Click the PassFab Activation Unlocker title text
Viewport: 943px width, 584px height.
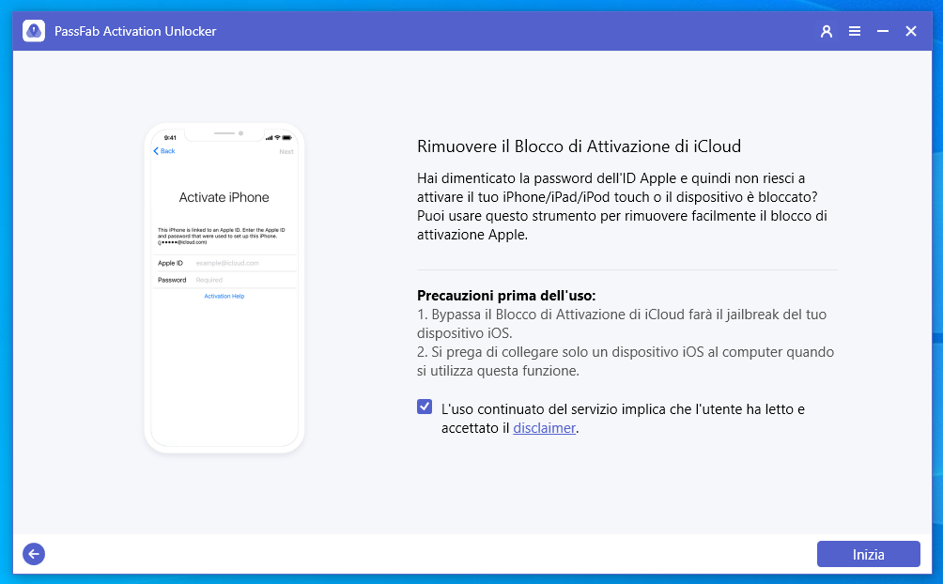(x=135, y=31)
